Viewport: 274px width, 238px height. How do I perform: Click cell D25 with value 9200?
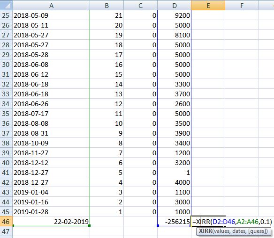pyautogui.click(x=174, y=15)
